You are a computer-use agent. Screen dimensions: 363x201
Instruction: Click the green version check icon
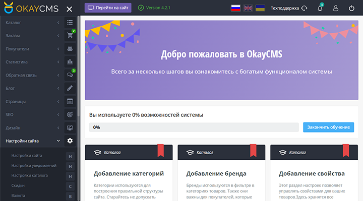coord(141,8)
